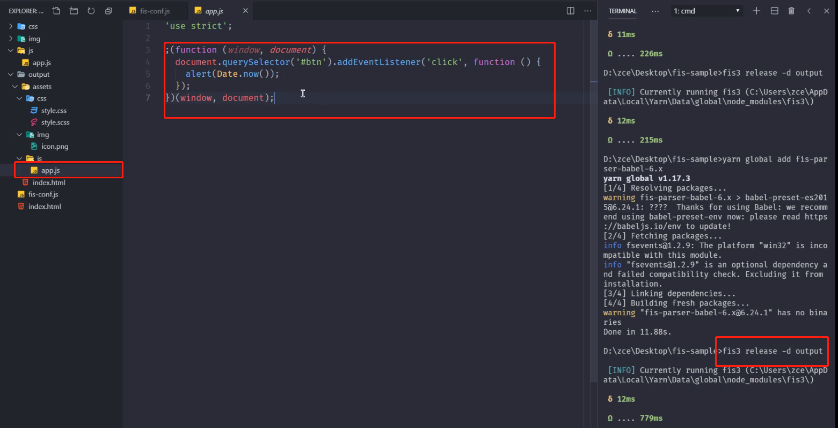This screenshot has height=428, width=838.
Task: Collapse the output folder
Action: tap(11, 75)
